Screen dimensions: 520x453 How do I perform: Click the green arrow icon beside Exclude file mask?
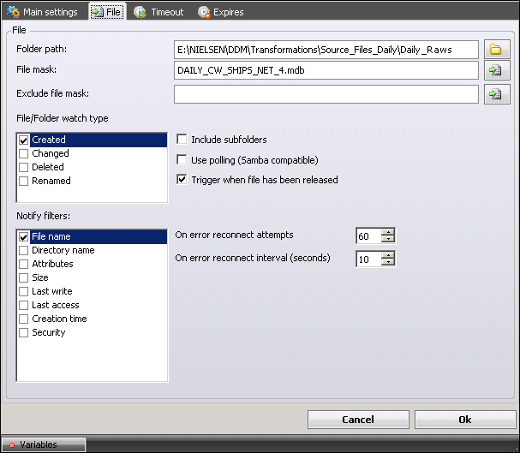tap(495, 94)
